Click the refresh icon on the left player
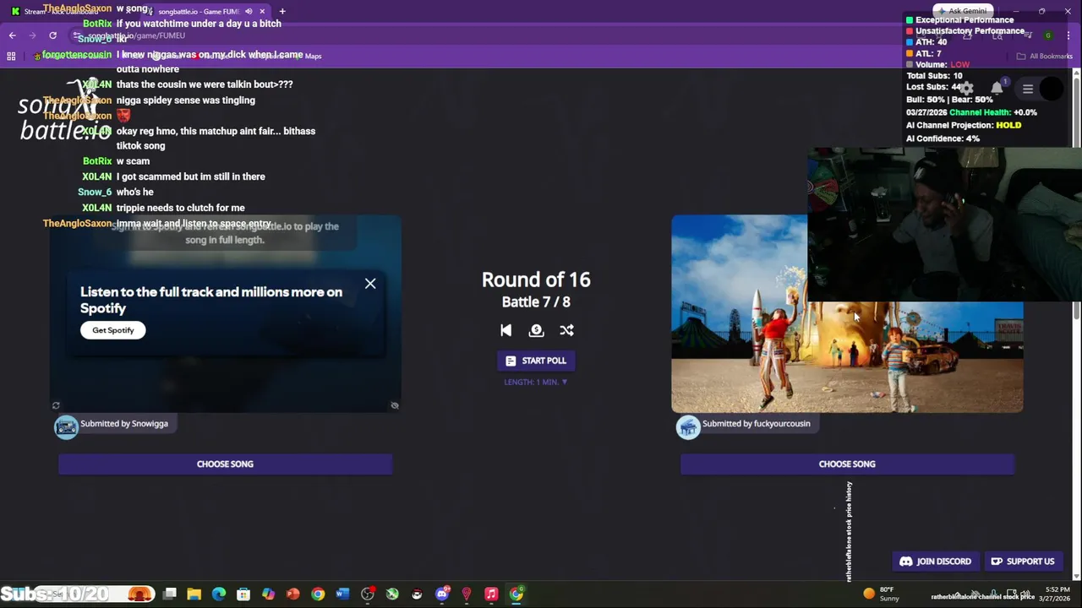Viewport: 1082px width, 608px height. point(56,406)
